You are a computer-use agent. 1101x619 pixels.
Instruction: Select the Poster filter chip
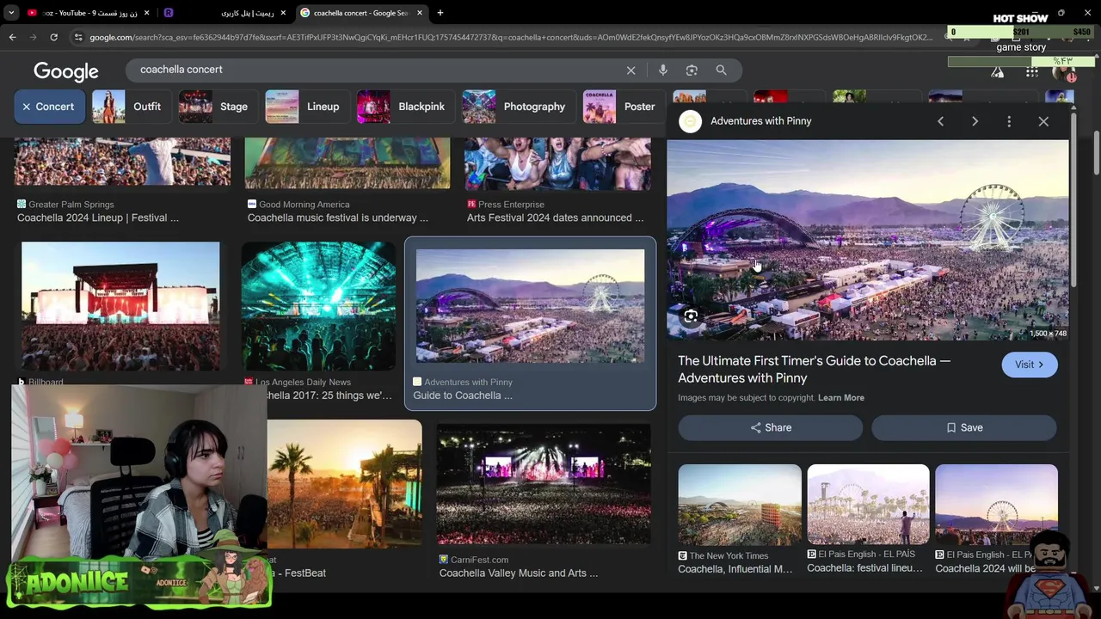point(622,107)
